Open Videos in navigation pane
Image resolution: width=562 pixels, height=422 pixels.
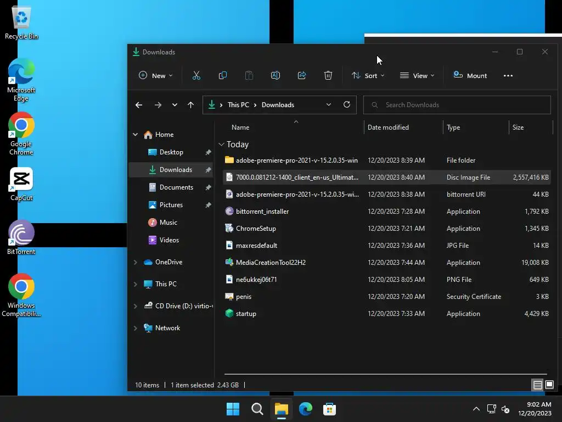[171, 240]
